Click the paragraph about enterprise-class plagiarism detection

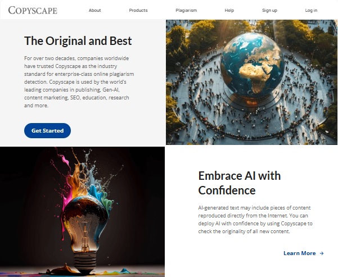pos(79,82)
